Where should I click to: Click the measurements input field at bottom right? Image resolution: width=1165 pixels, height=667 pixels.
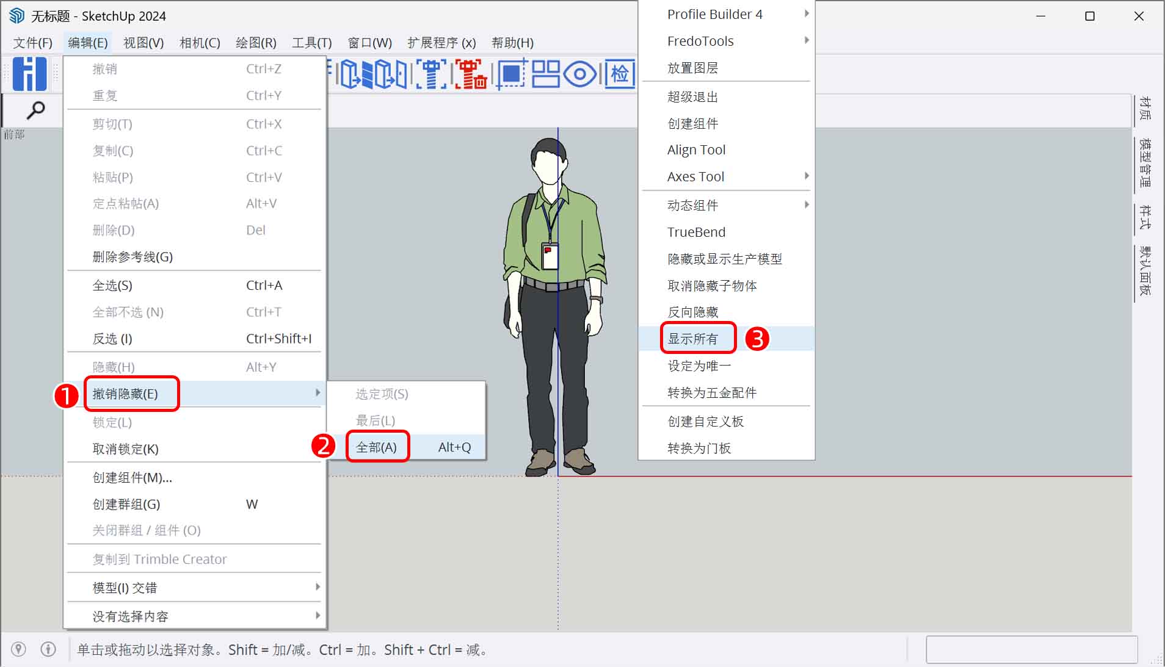point(1032,649)
